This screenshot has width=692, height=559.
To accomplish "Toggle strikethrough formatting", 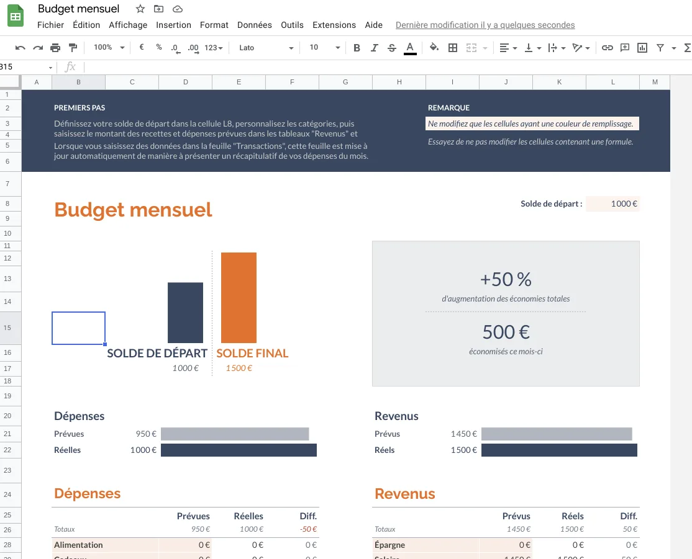I will coord(392,48).
